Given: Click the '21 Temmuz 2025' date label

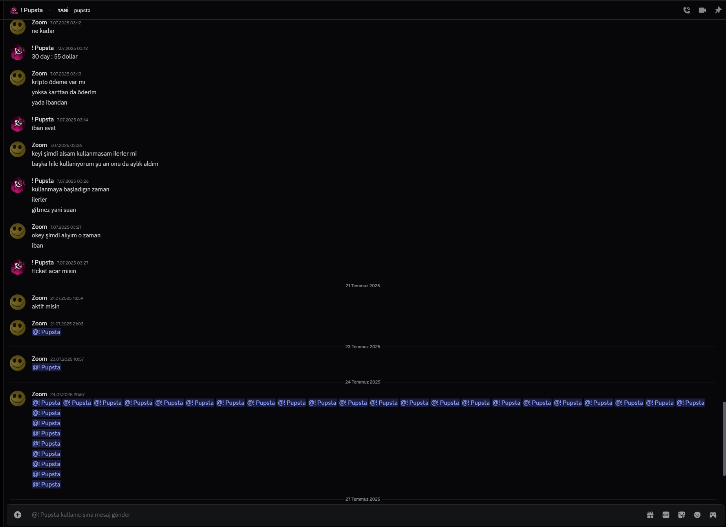Looking at the screenshot, I should 363,286.
